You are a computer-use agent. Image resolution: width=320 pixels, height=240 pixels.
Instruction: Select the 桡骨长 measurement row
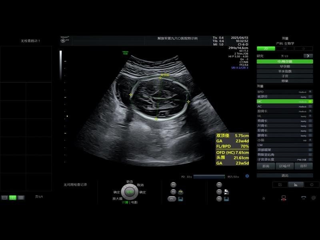pyautogui.click(x=285, y=121)
